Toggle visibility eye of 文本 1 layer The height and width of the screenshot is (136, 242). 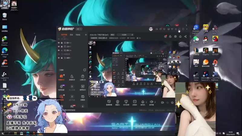pos(59,47)
